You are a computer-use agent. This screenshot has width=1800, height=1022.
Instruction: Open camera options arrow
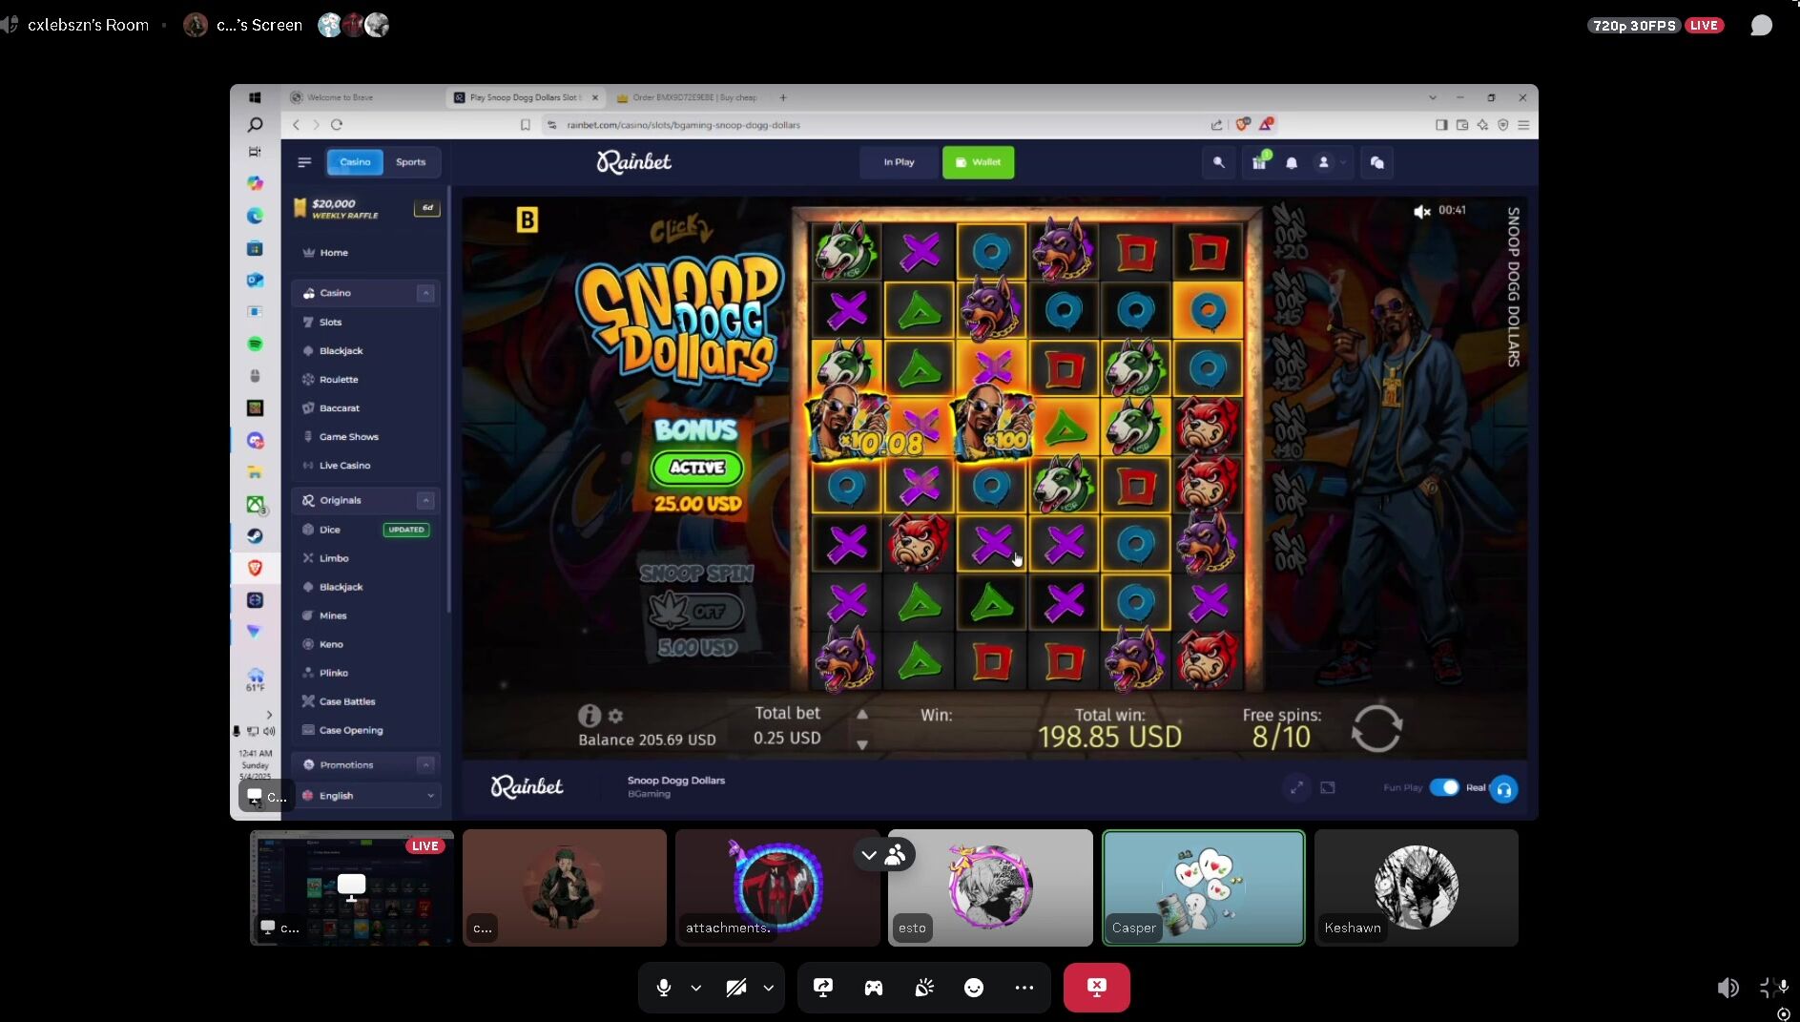click(x=768, y=988)
